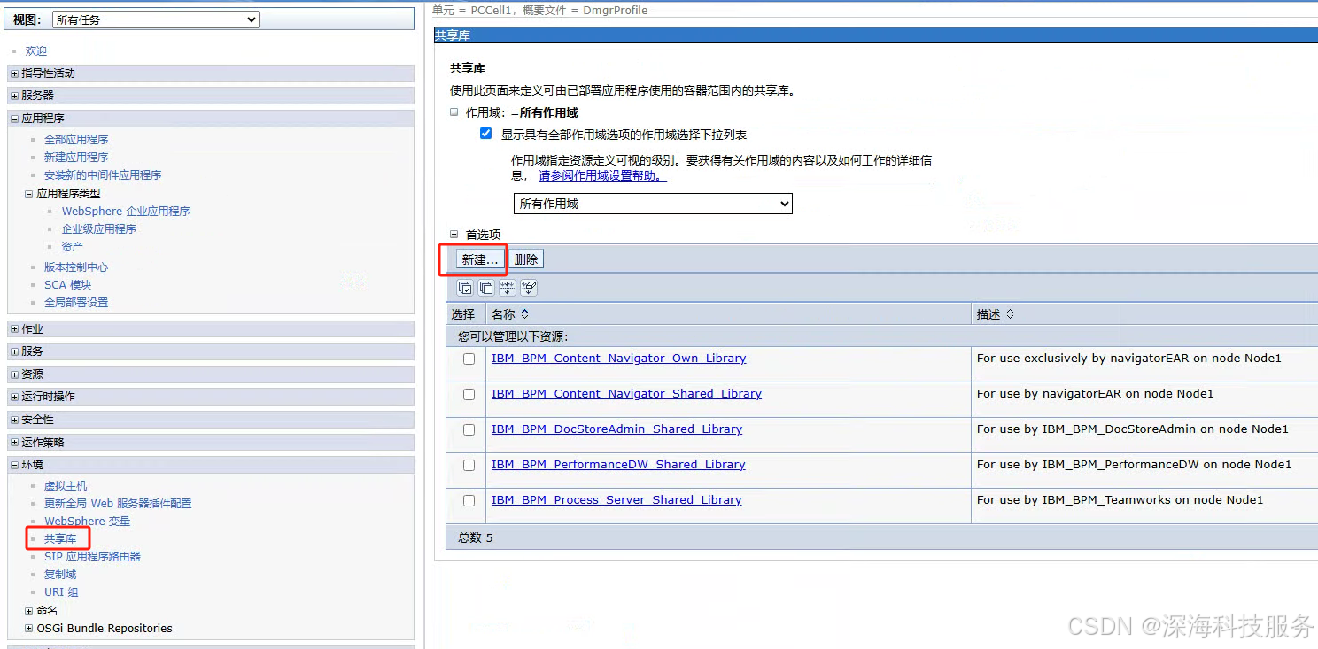Screen dimensions: 1318x649
Task: Open the 所有作用域 scope dropdown
Action: coord(653,204)
